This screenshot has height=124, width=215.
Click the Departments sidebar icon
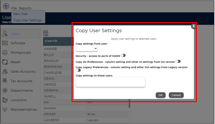5,90
